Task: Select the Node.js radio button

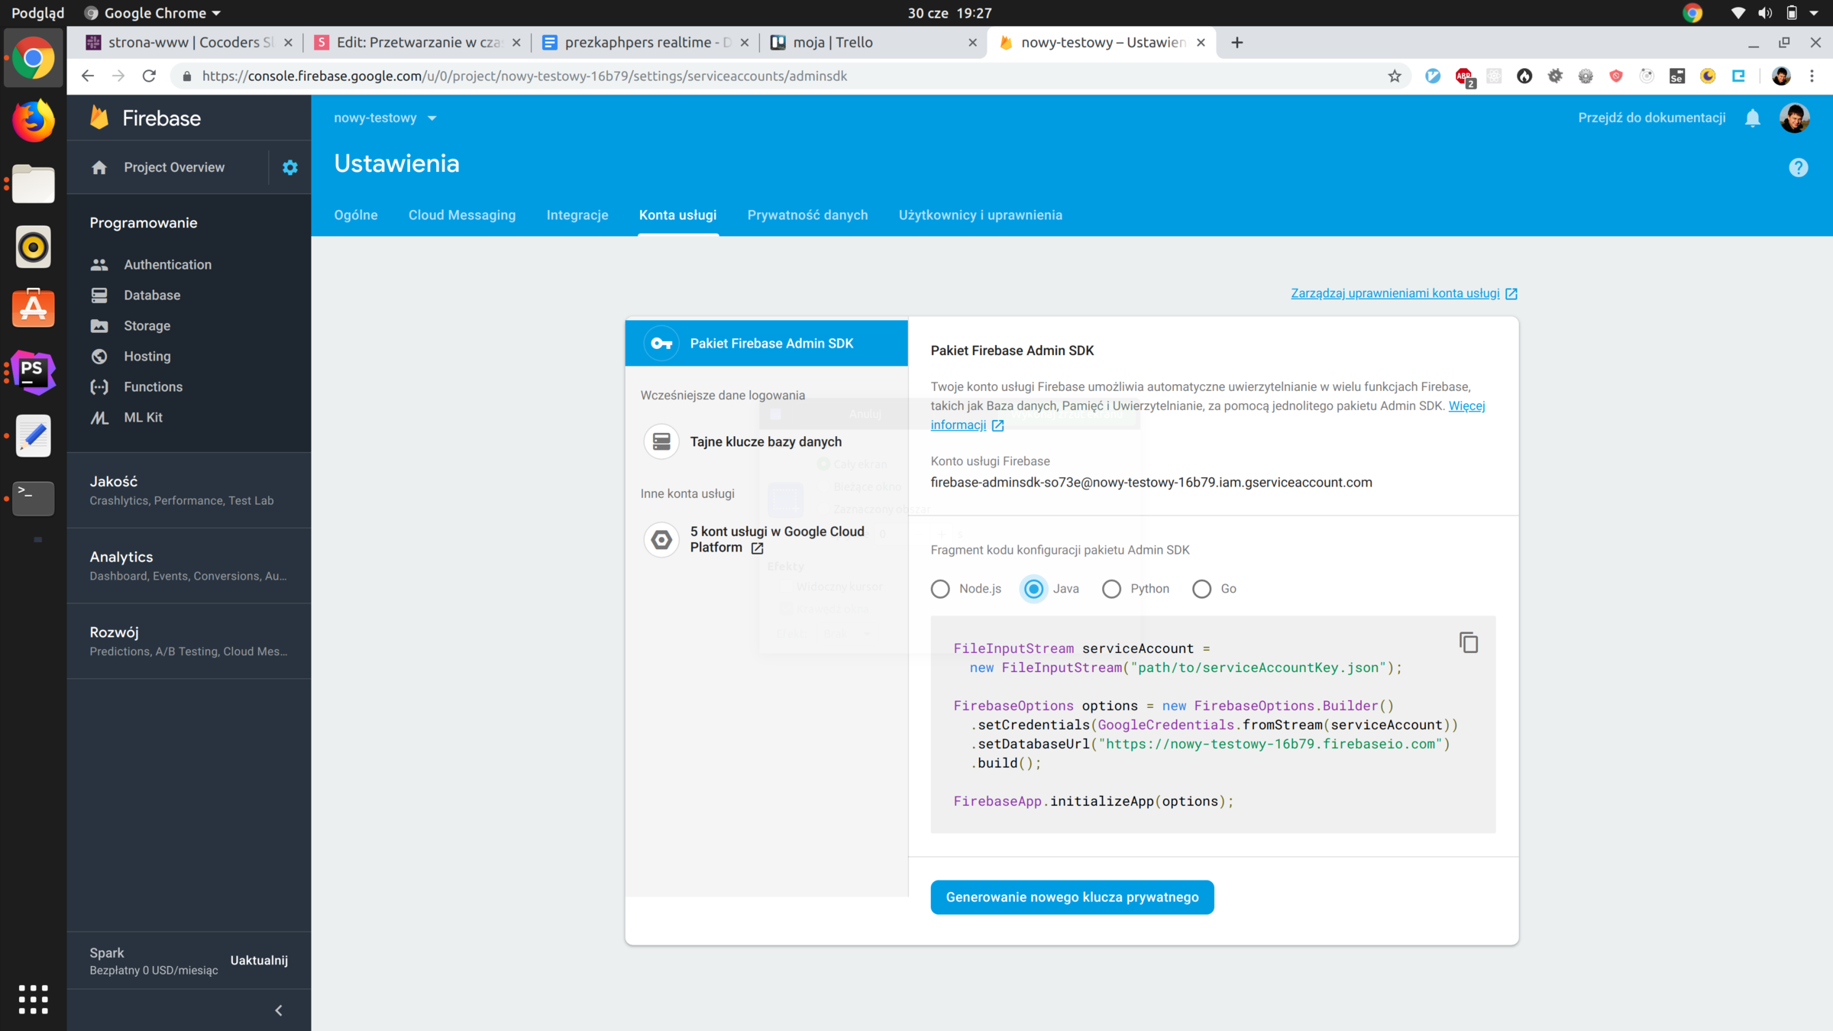Action: [x=940, y=589]
